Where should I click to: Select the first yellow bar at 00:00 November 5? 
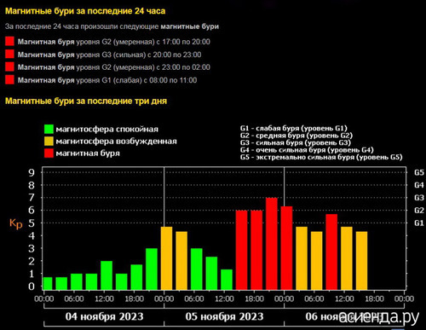166,258
